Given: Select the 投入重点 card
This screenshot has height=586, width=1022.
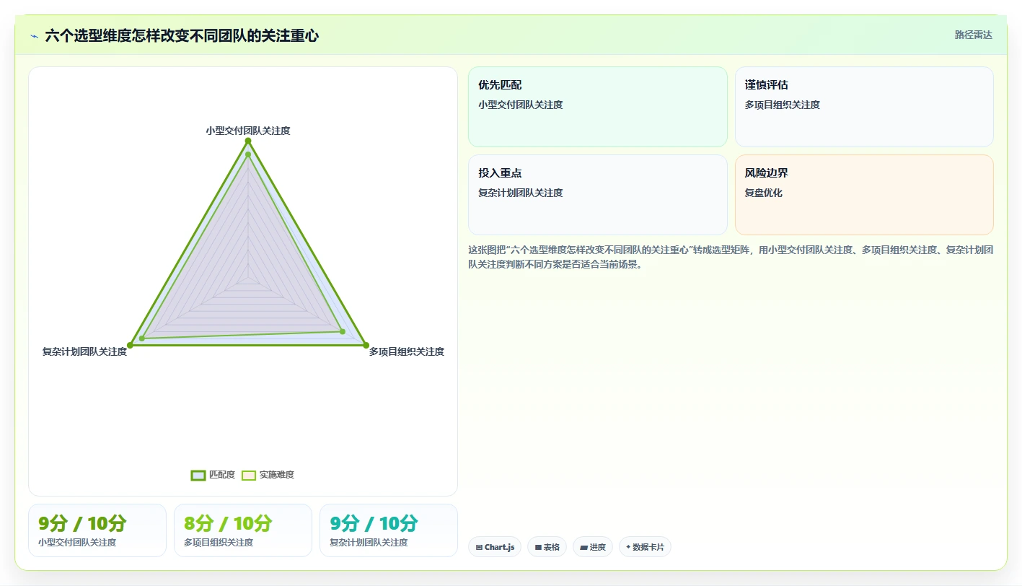Looking at the screenshot, I should [x=598, y=195].
